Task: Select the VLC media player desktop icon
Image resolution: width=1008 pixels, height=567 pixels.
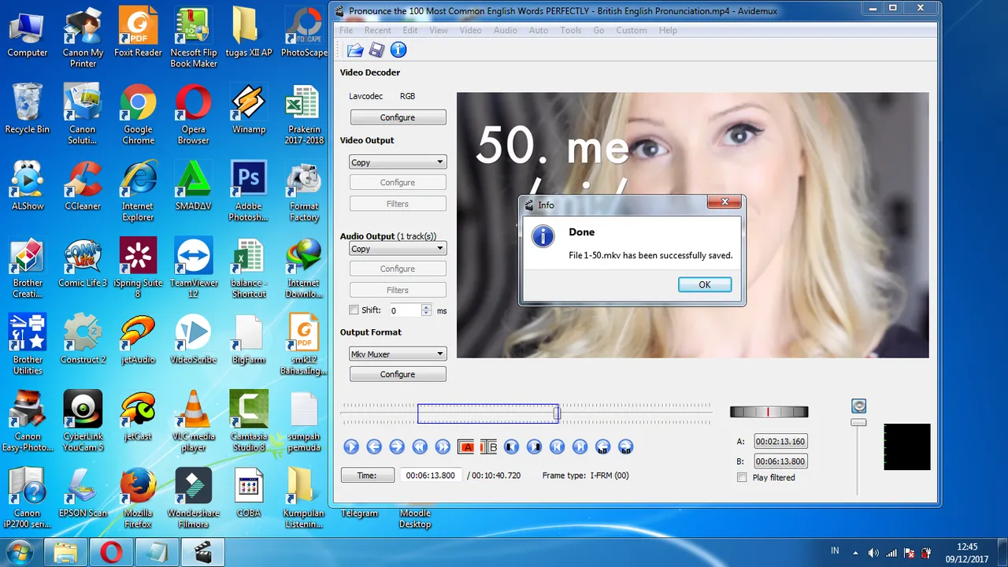Action: coord(193,422)
